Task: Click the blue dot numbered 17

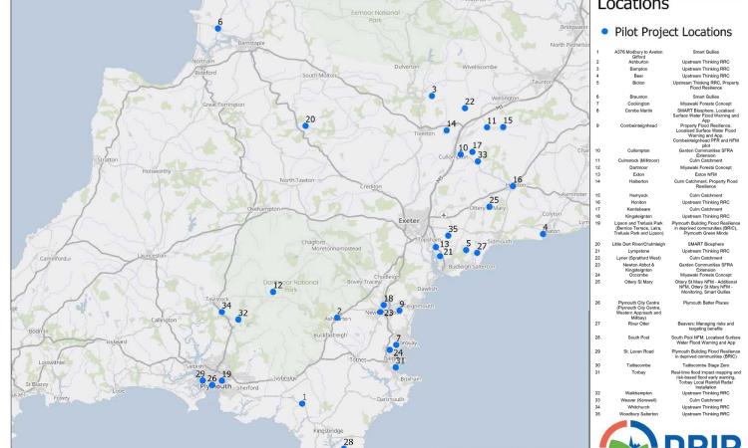Action: [x=473, y=152]
